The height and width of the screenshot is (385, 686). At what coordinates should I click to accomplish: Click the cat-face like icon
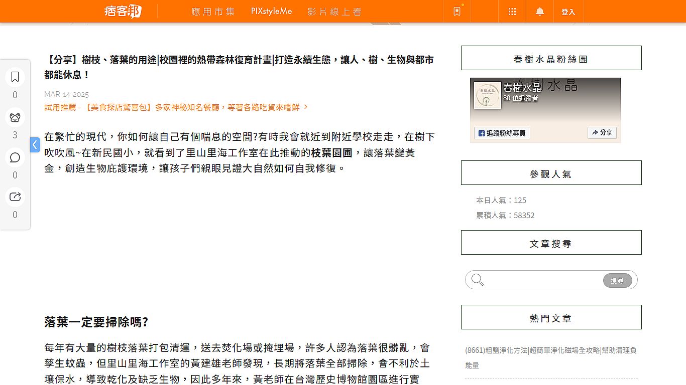point(15,117)
